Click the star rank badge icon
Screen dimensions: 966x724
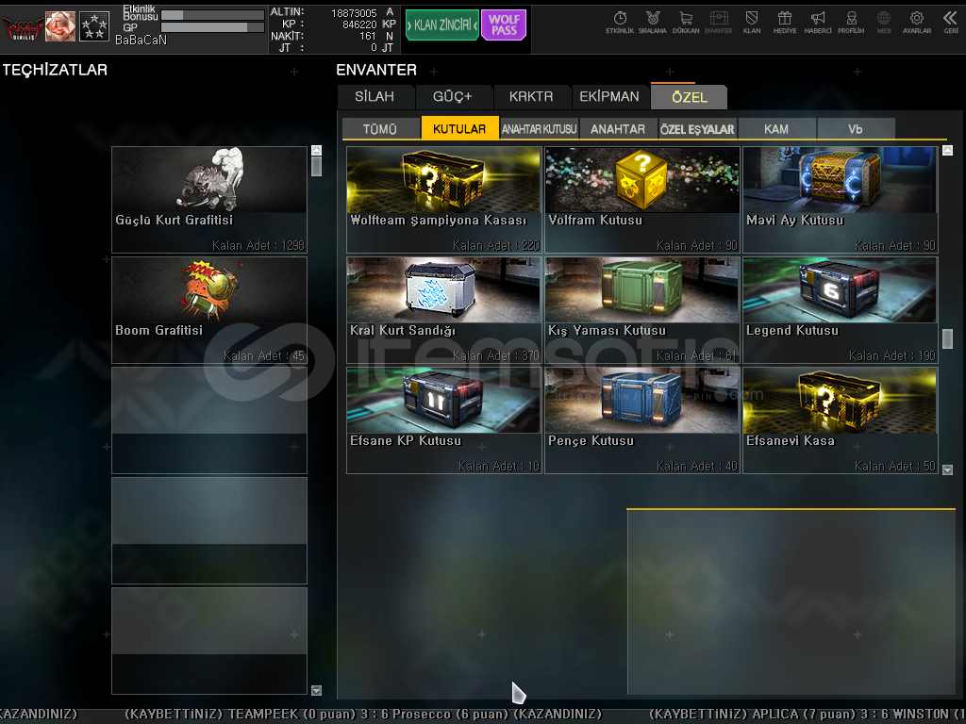pos(94,26)
